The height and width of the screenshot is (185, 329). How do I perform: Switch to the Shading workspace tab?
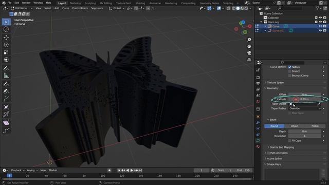click(140, 3)
